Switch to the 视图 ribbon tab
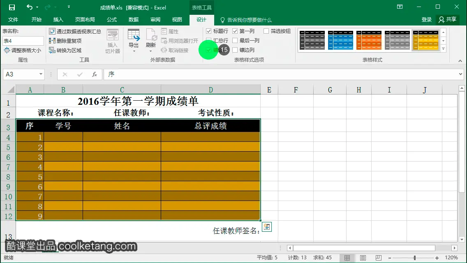The height and width of the screenshot is (263, 467). [x=177, y=20]
